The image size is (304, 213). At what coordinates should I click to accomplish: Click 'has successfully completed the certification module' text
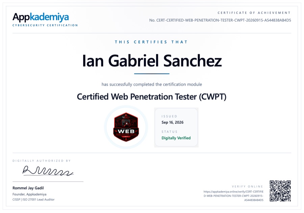[152, 84]
